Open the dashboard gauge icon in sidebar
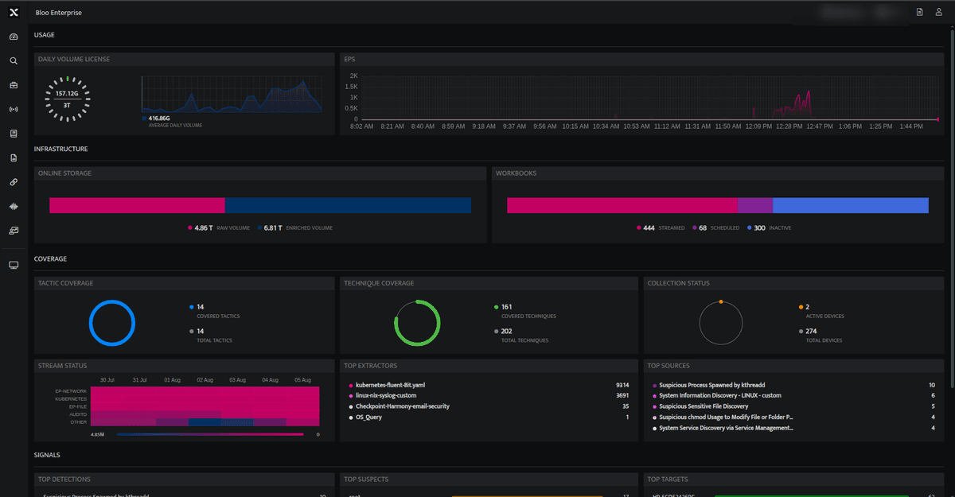This screenshot has height=497, width=955. (x=14, y=37)
